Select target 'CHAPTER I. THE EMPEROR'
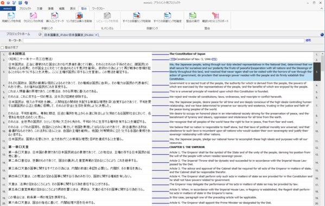The image size is (325, 206). pyautogui.click(x=187, y=147)
